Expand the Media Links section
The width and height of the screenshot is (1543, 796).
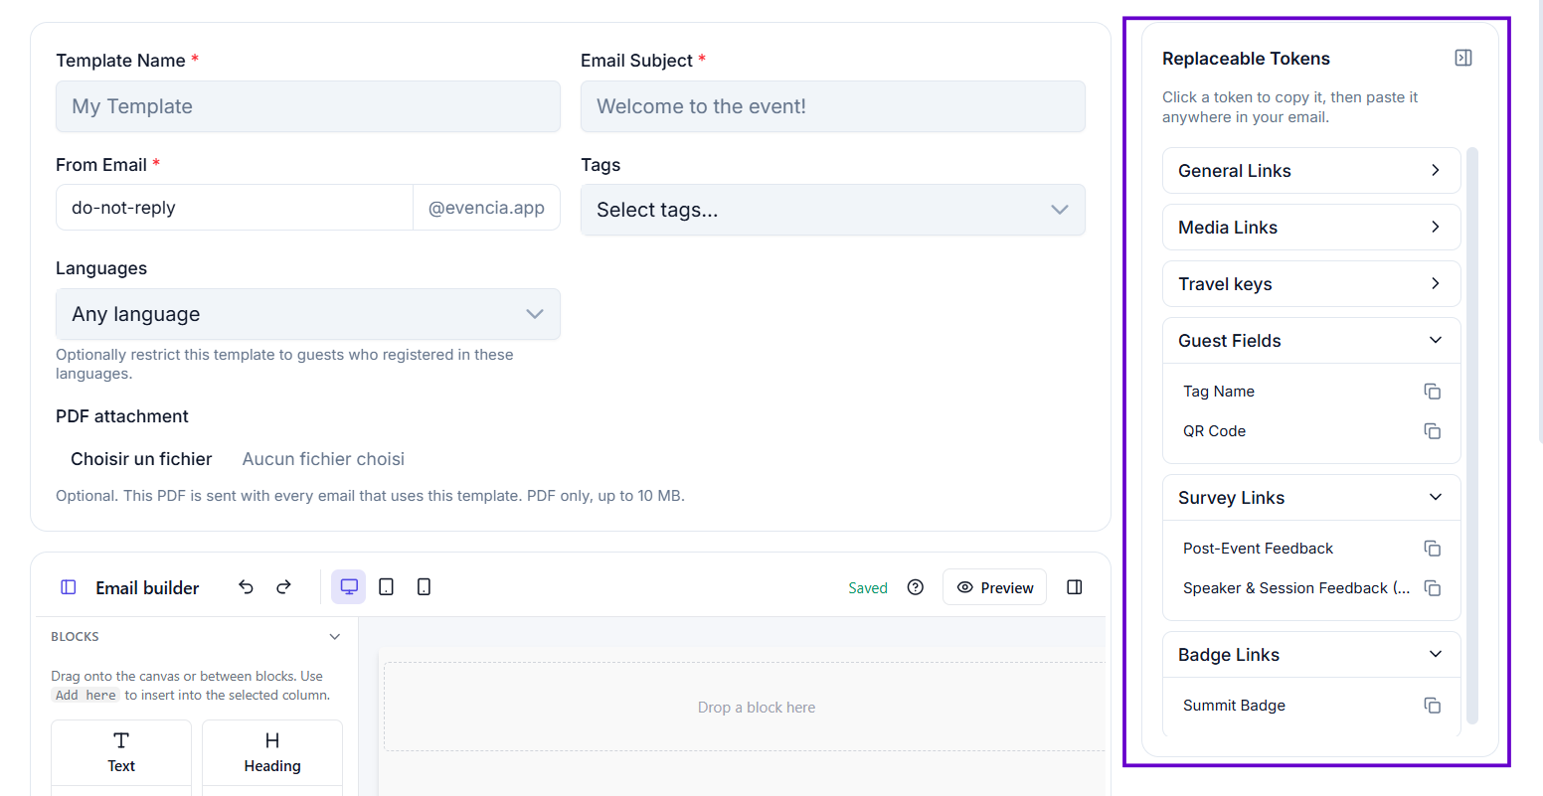(1311, 228)
